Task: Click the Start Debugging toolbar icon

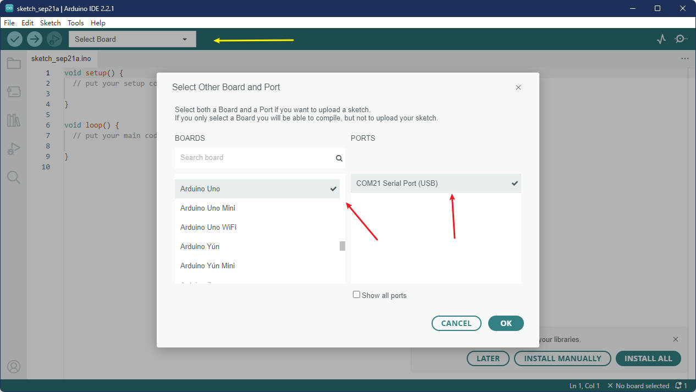Action: [x=54, y=39]
